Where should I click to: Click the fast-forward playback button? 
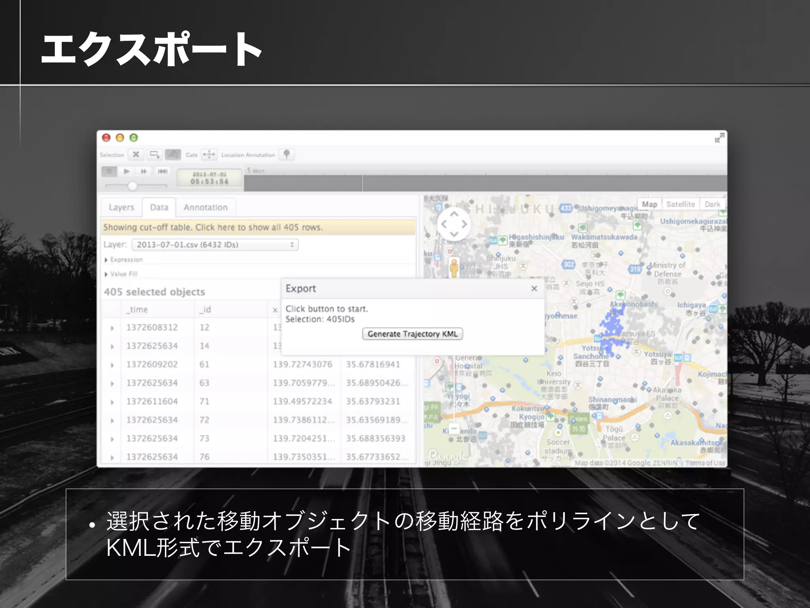coord(144,171)
